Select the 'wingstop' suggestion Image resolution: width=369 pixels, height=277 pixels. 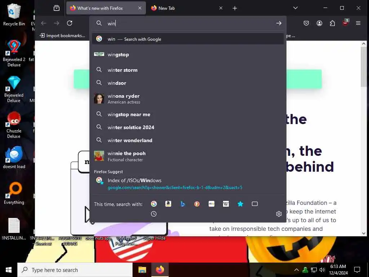click(188, 55)
